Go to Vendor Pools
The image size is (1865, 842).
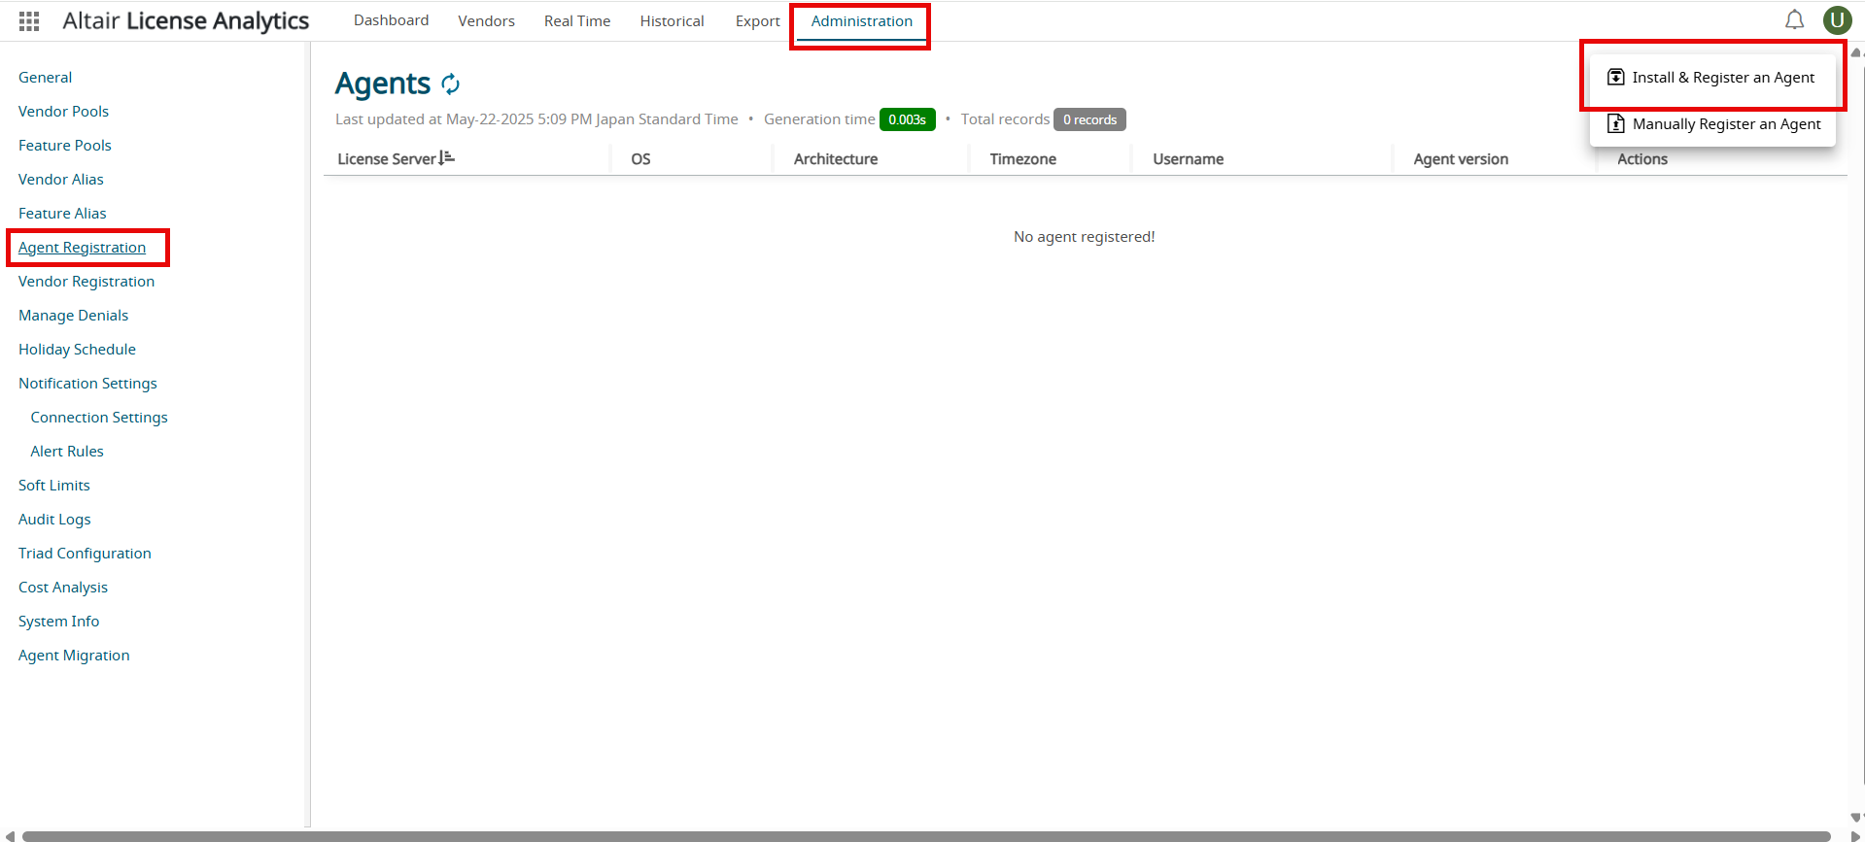tap(63, 111)
